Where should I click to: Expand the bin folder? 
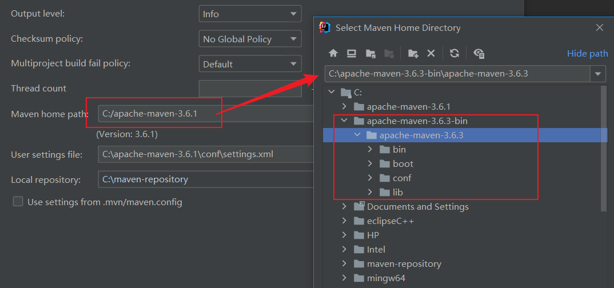click(370, 150)
